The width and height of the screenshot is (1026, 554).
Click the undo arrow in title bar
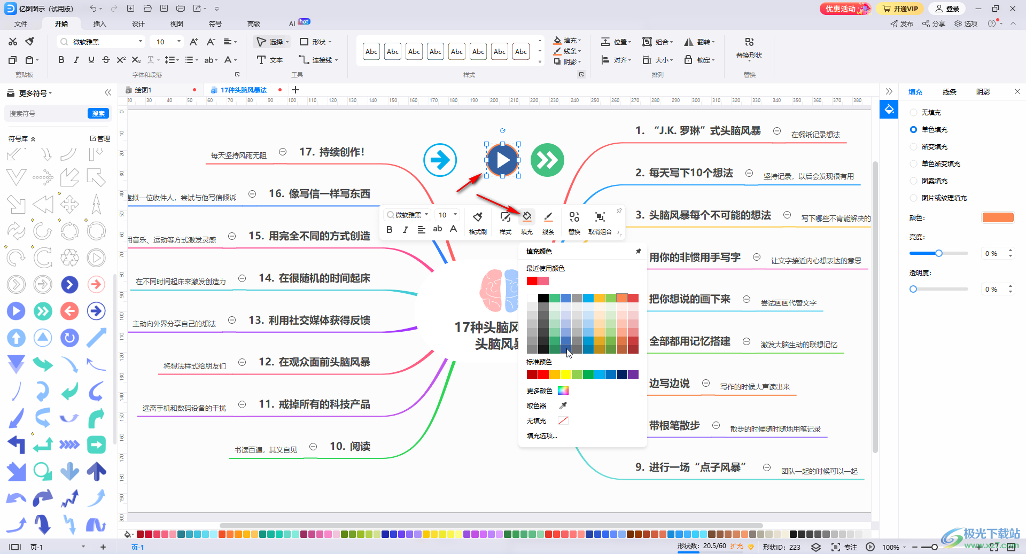(93, 9)
